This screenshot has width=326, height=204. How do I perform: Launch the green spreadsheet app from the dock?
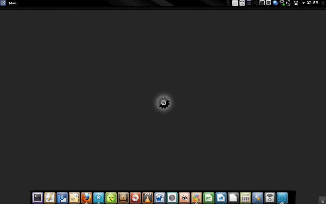pos(209,198)
